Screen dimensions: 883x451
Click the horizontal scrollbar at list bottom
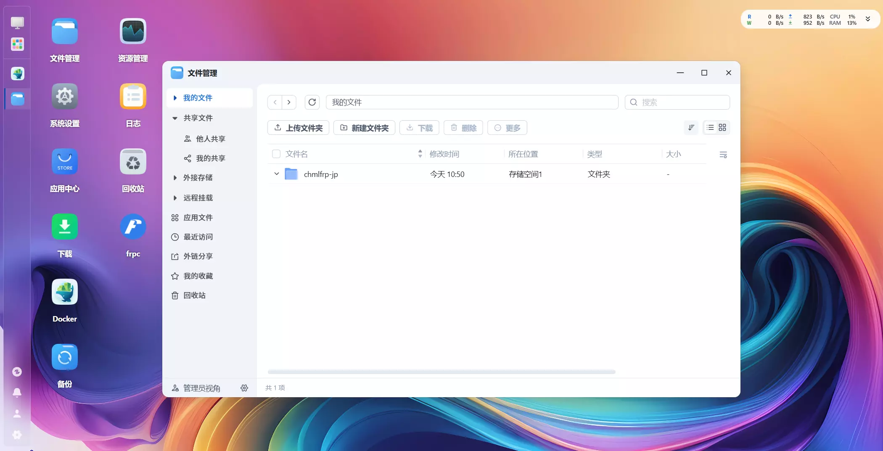coord(442,372)
